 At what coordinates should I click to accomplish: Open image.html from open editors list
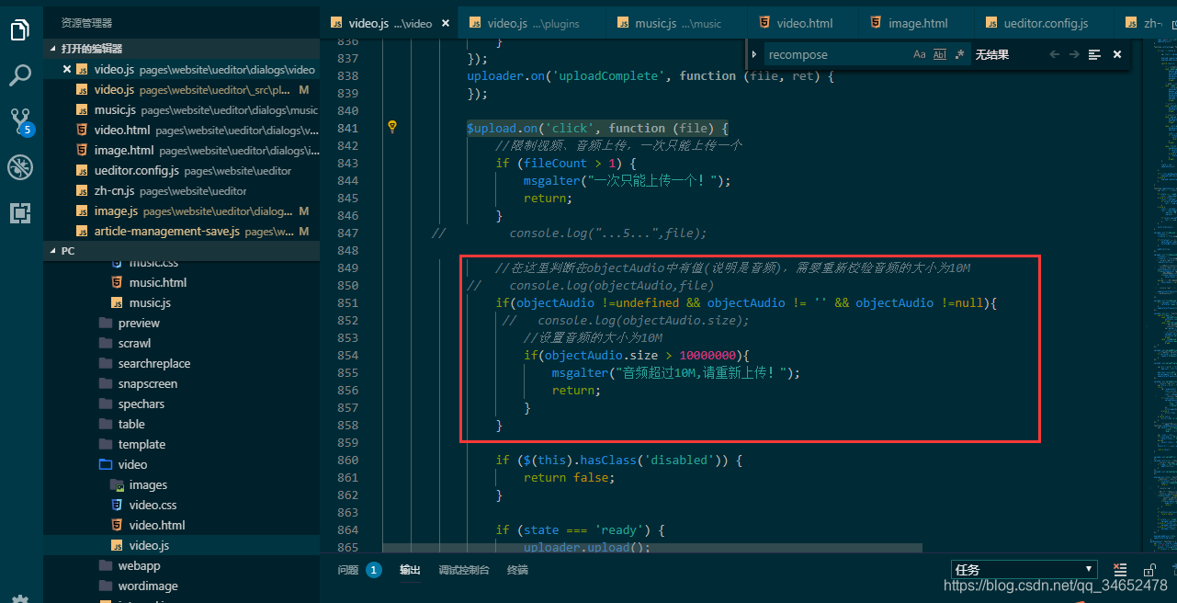(x=182, y=150)
